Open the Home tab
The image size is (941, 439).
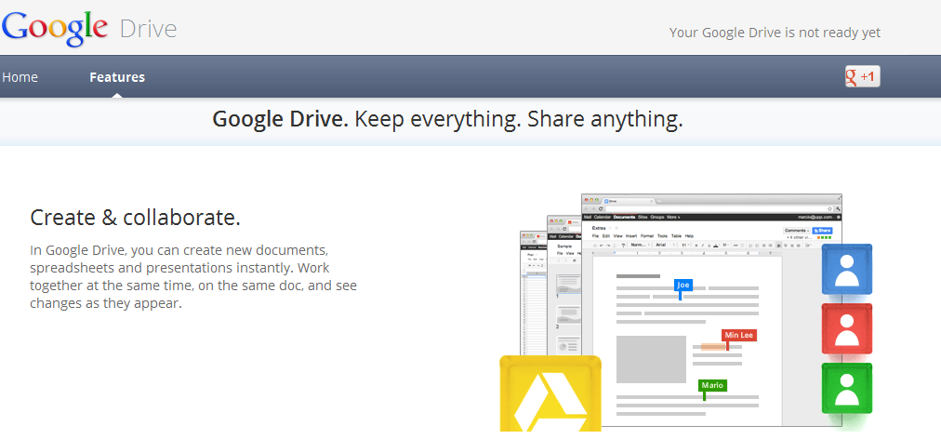point(20,77)
